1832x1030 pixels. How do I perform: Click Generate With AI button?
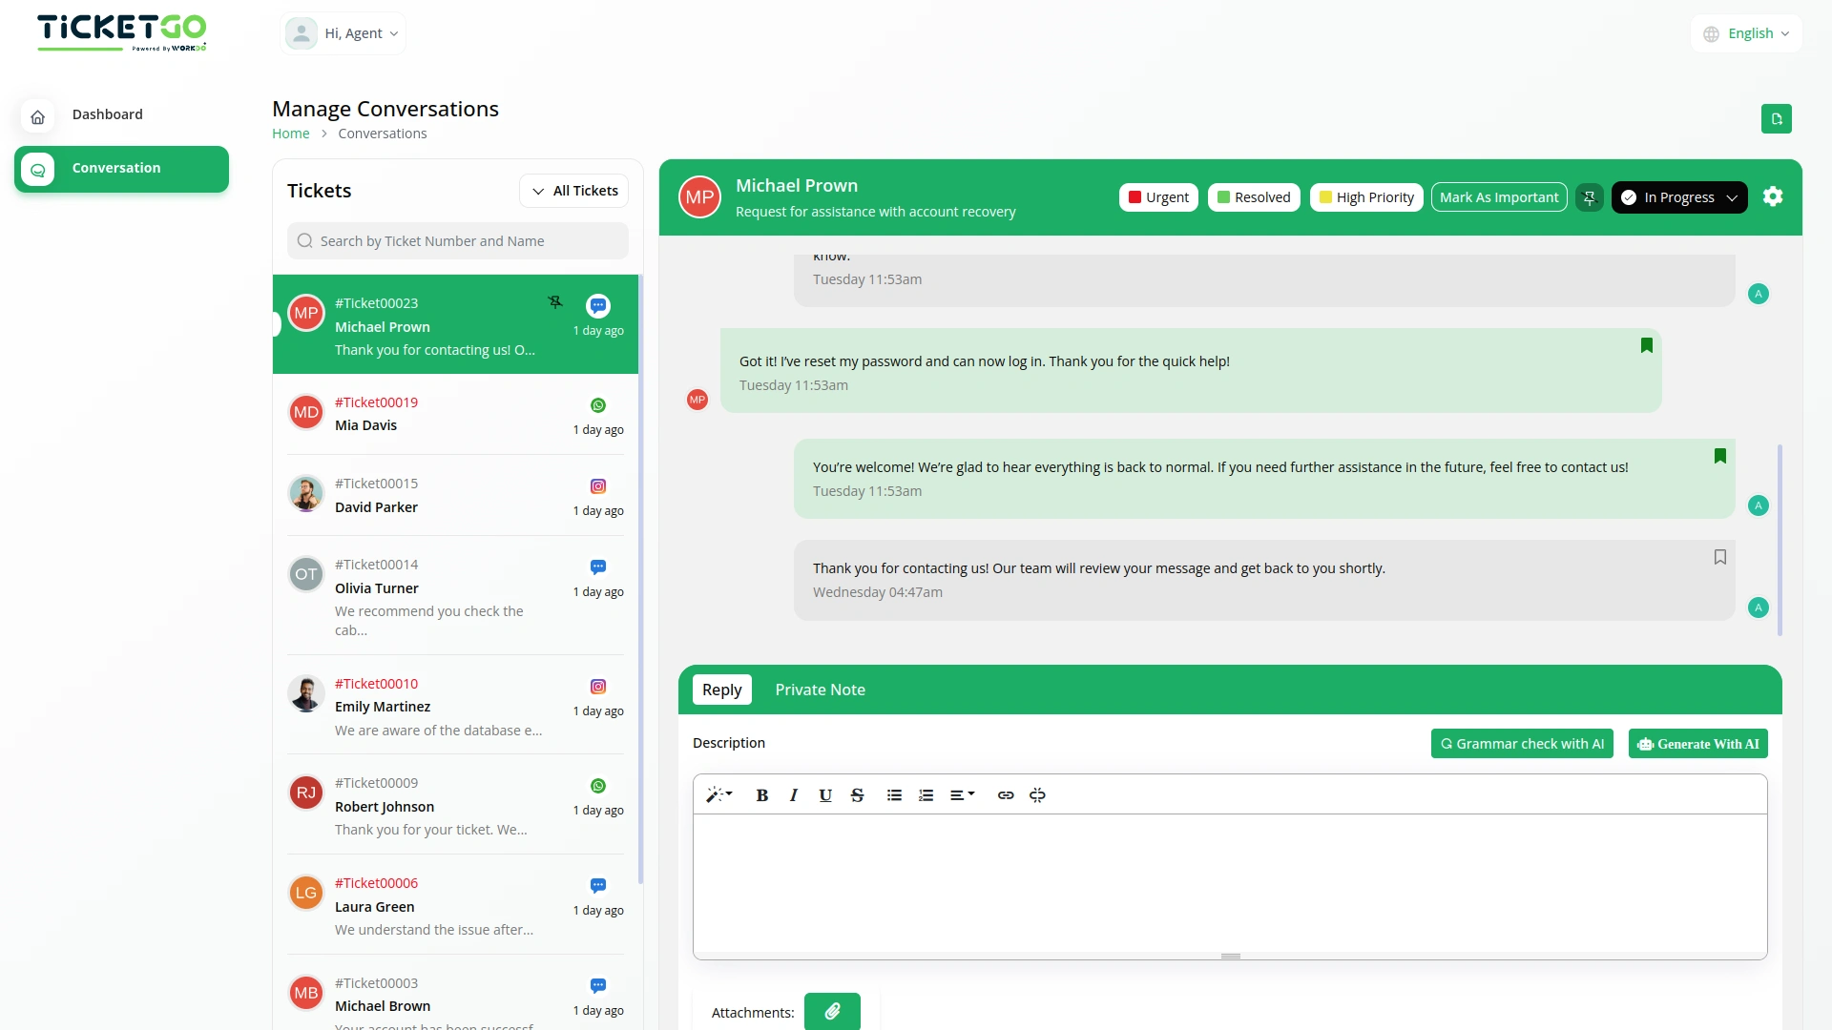click(1698, 743)
